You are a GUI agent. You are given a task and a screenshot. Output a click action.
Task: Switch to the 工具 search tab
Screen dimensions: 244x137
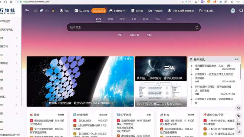(x=133, y=19)
